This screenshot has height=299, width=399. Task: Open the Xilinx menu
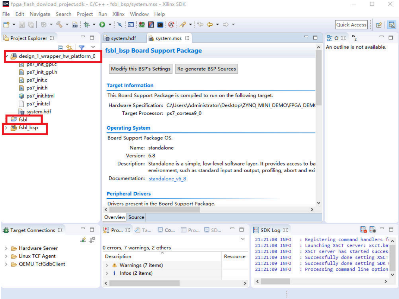click(118, 14)
